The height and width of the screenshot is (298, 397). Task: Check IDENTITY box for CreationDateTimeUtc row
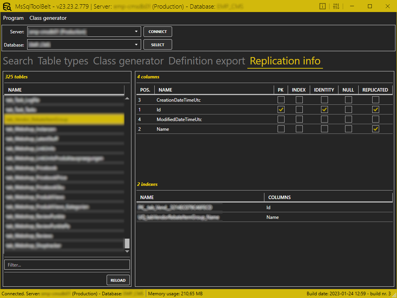point(325,100)
